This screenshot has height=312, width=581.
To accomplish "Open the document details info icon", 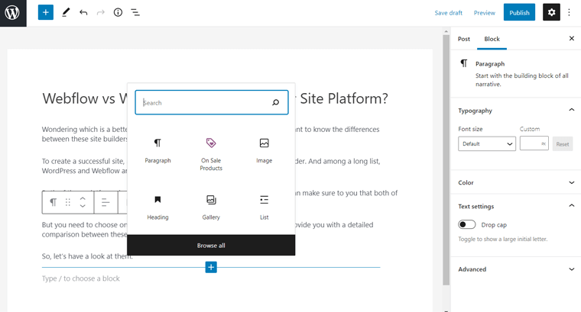I will (118, 12).
